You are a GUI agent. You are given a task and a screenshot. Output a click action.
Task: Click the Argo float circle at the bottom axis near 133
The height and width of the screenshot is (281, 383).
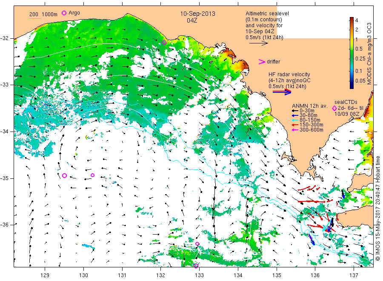tap(196, 266)
